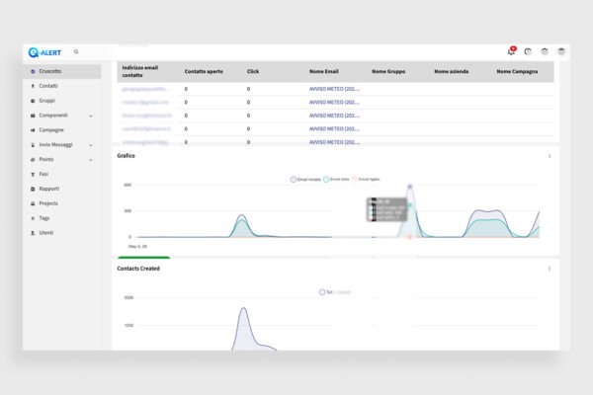
Task: Open Contatti from the sidebar
Action: click(x=48, y=86)
